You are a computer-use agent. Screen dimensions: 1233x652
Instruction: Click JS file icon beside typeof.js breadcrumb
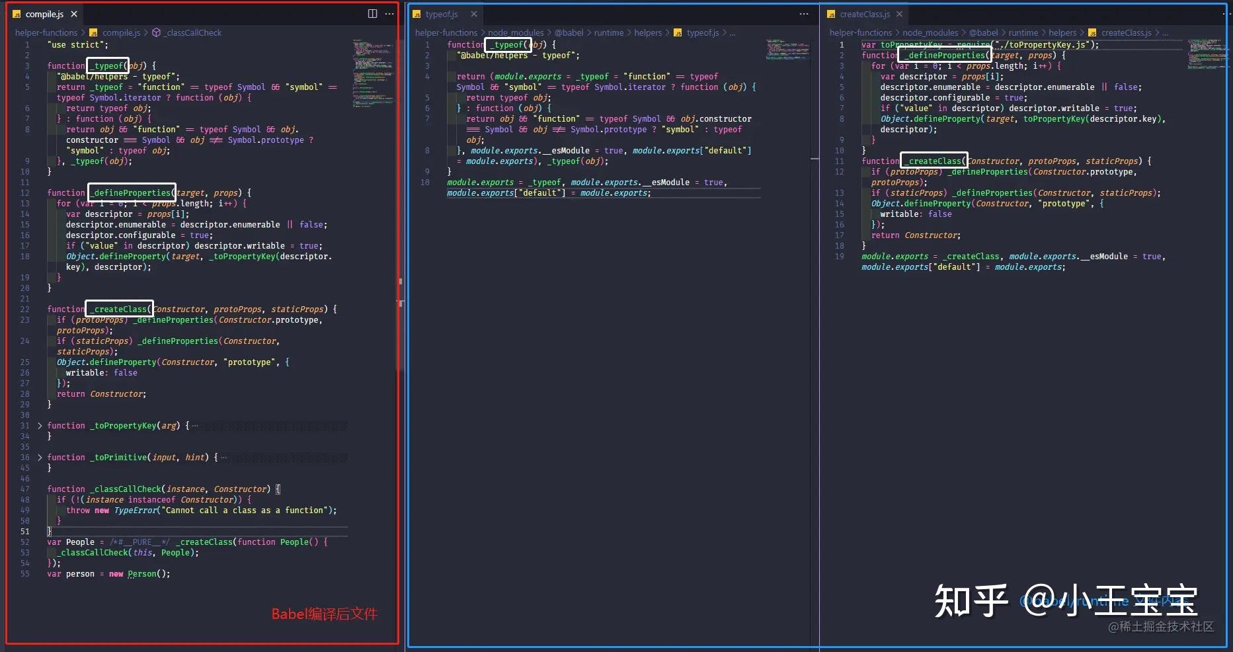(678, 32)
